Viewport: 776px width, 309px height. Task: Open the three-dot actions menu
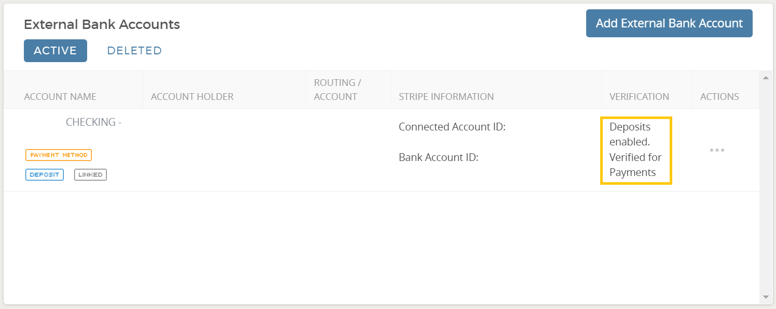pyautogui.click(x=717, y=150)
